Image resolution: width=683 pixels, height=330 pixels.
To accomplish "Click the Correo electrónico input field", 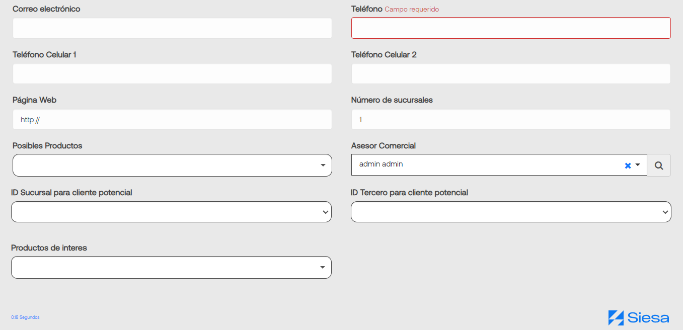I will (x=172, y=28).
